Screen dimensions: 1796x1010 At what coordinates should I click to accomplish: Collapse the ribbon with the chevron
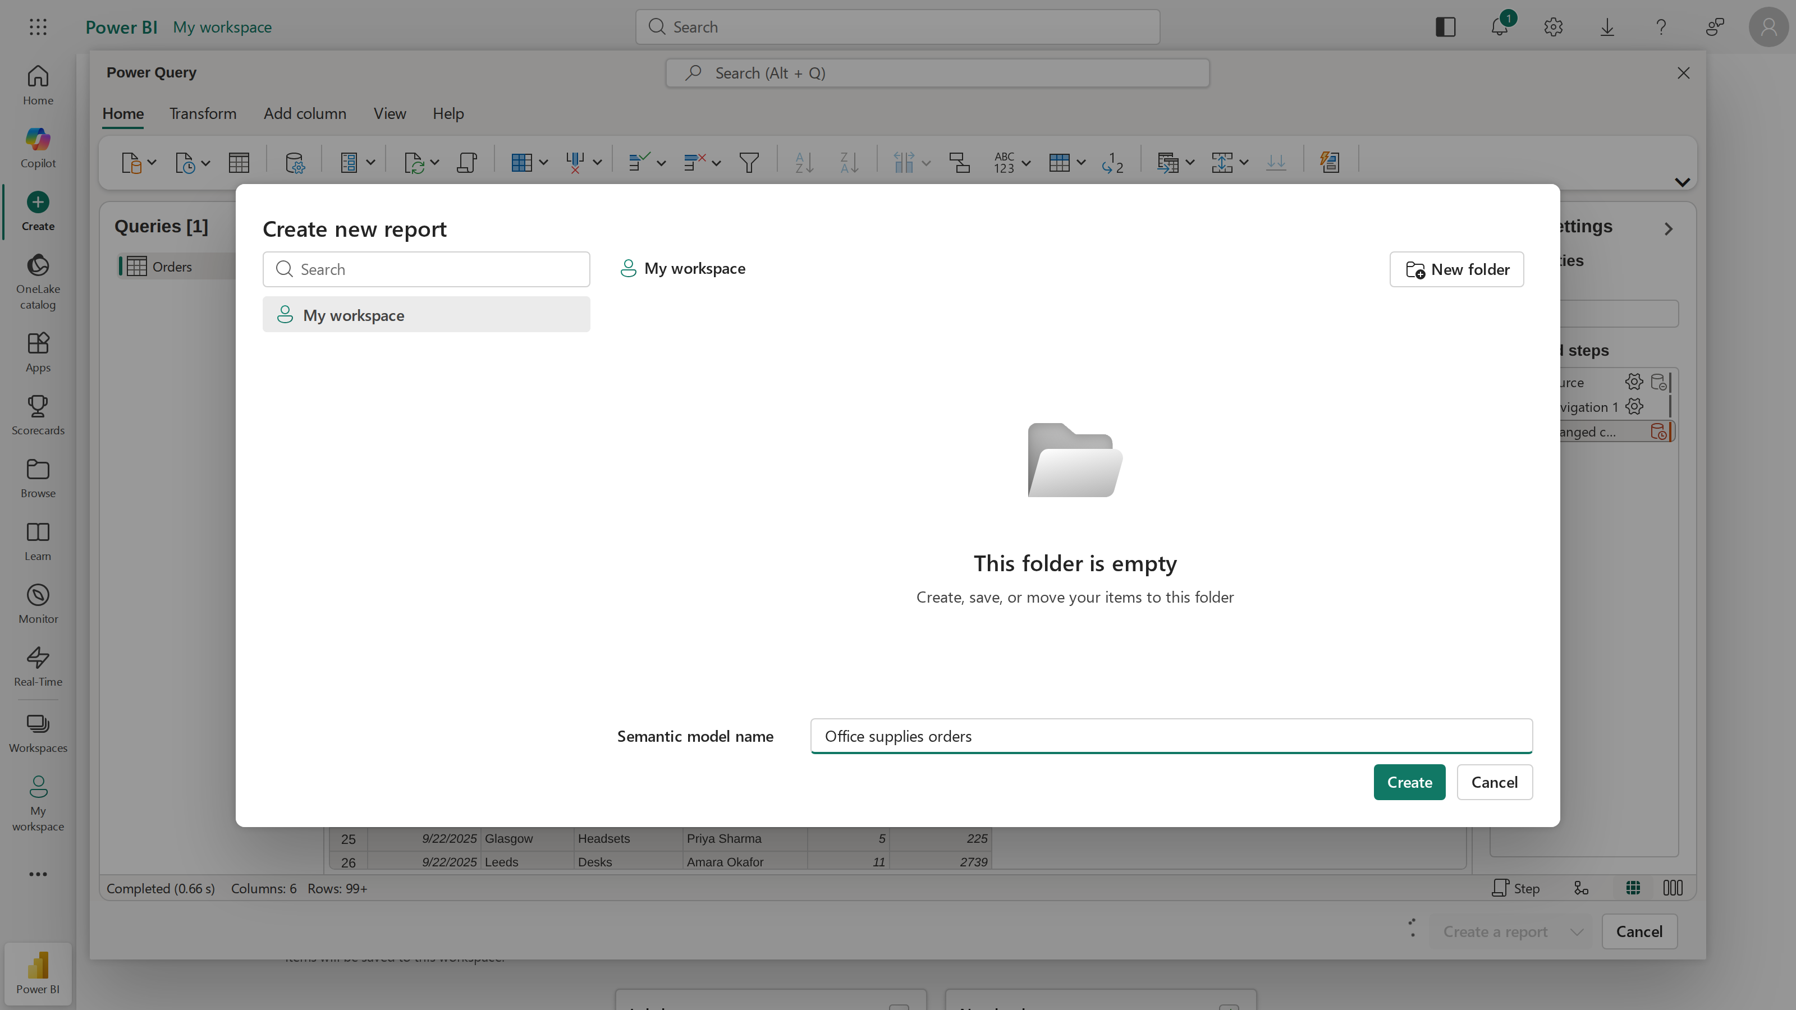(1683, 182)
